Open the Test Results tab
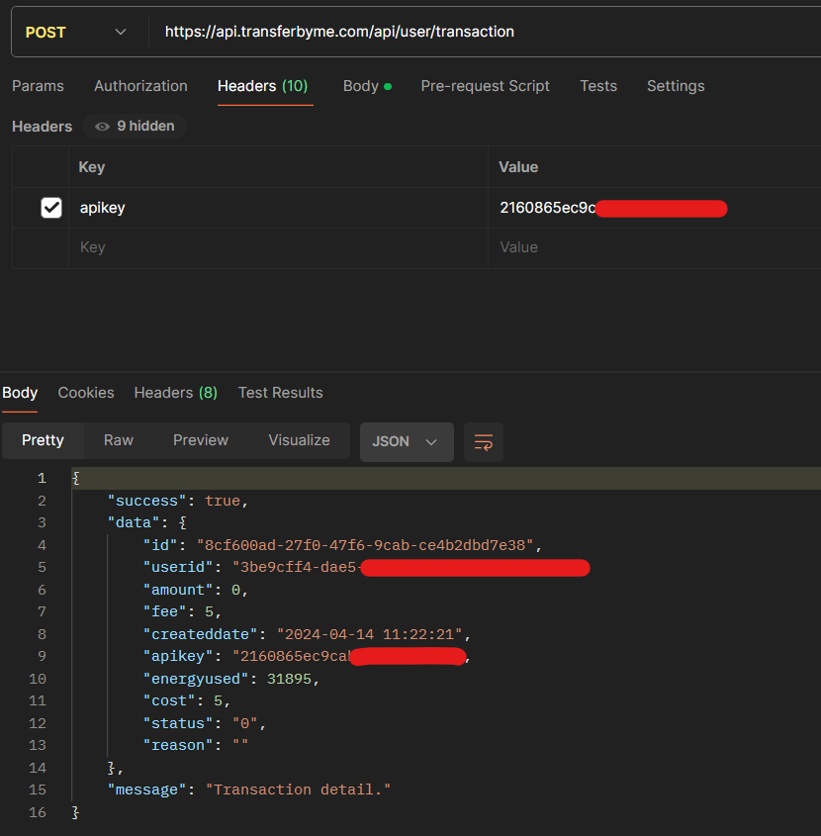This screenshot has width=821, height=836. click(280, 393)
